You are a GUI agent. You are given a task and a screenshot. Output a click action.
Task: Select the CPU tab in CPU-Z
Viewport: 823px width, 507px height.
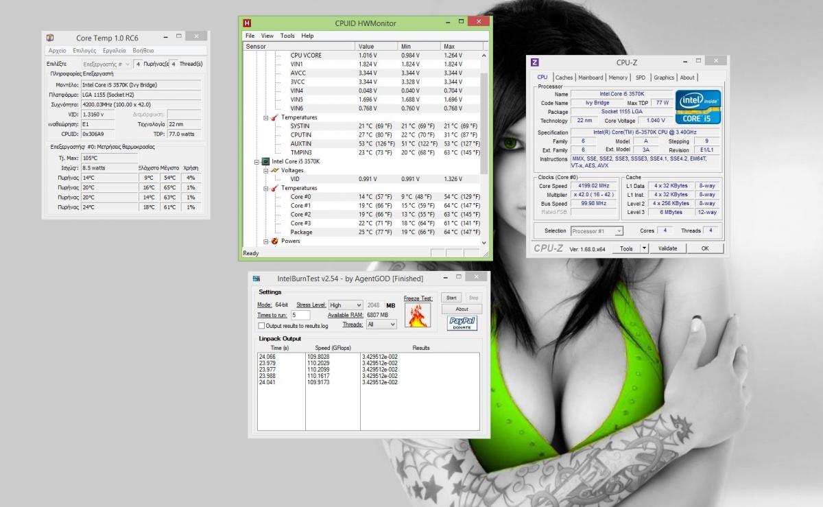coord(542,77)
